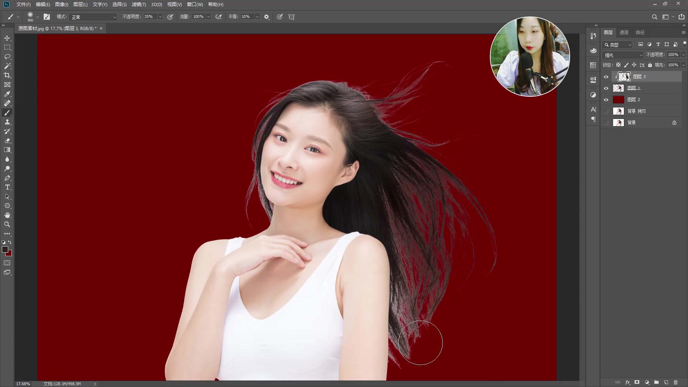Toggle lock transparent pixels
Image resolution: width=688 pixels, height=387 pixels.
pos(618,65)
